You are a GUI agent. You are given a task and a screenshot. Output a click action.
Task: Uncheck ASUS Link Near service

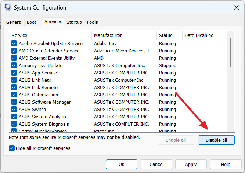click(x=14, y=80)
